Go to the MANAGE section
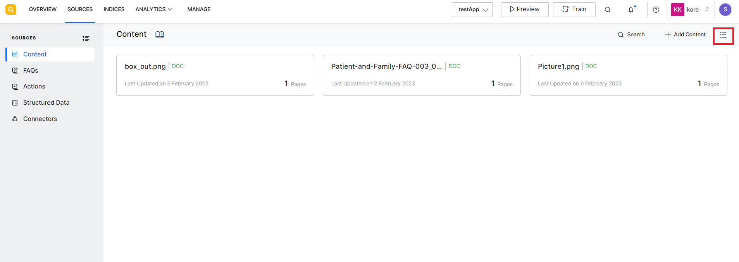The height and width of the screenshot is (262, 739). click(x=199, y=9)
